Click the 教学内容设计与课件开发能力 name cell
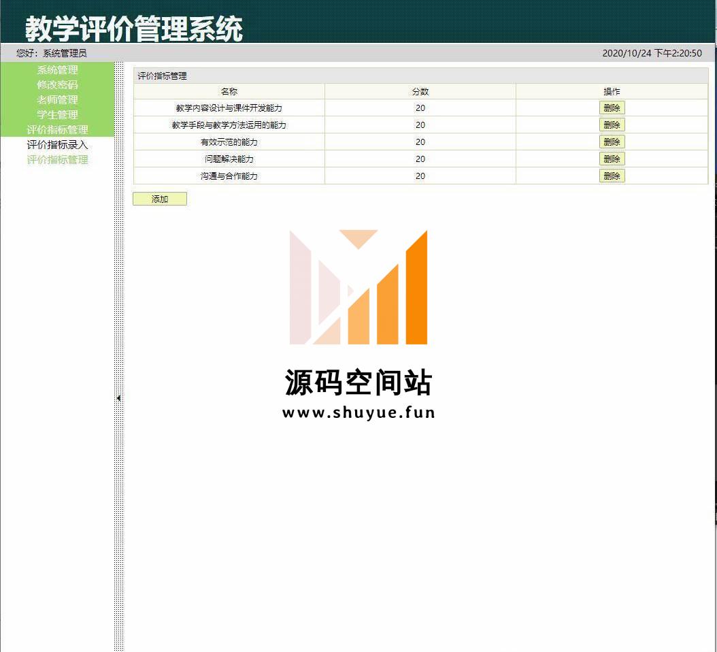 (229, 108)
